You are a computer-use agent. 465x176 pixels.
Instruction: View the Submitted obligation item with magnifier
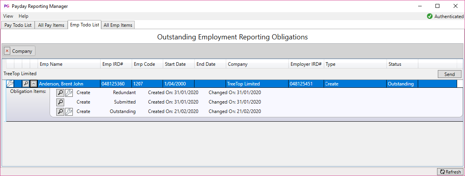pos(60,102)
